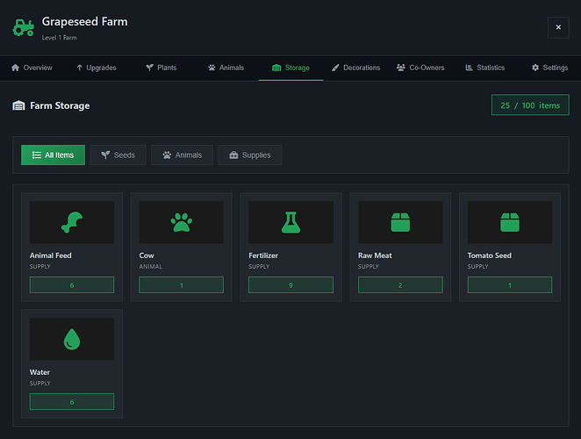Image resolution: width=581 pixels, height=439 pixels.
Task: Click the users icon beside Co-Owners
Action: pos(401,68)
